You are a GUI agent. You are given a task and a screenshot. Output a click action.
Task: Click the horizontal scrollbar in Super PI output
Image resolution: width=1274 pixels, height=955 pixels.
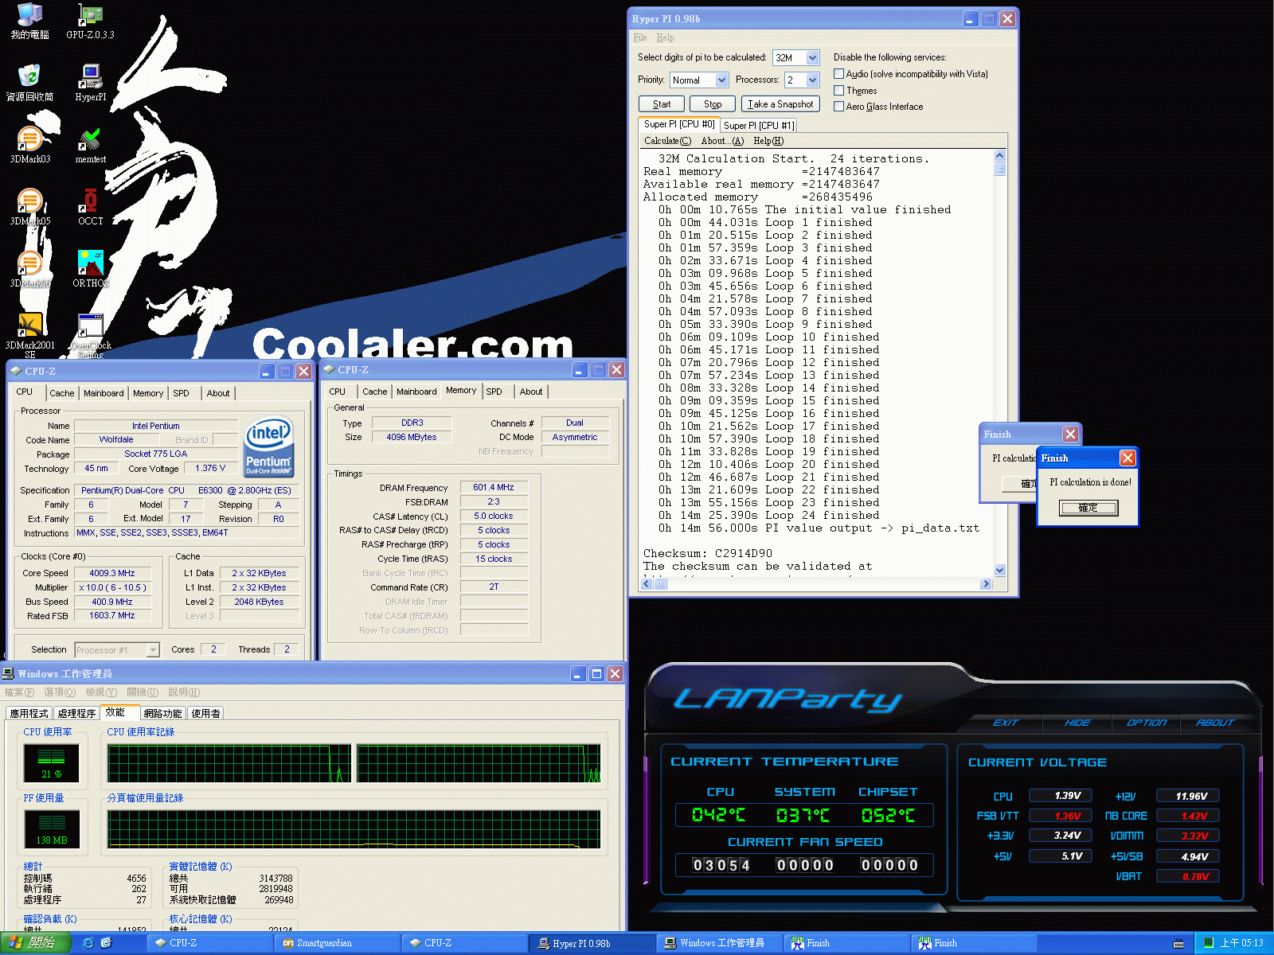click(816, 584)
